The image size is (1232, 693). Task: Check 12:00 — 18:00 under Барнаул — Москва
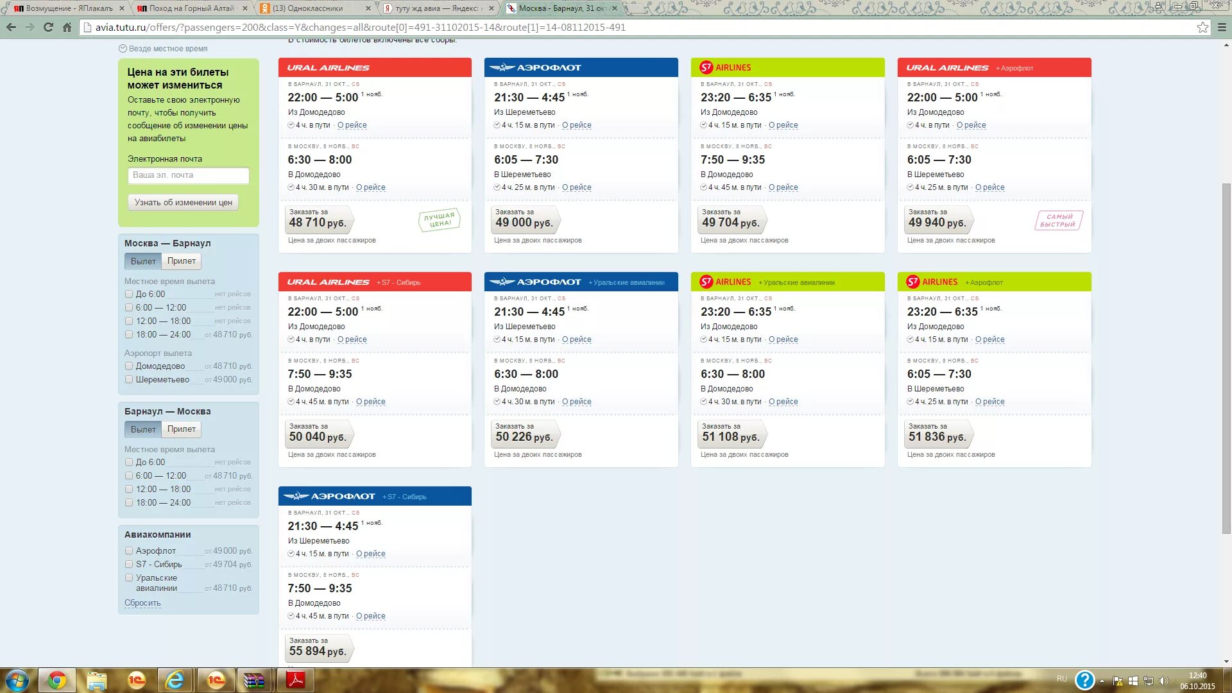[129, 490]
